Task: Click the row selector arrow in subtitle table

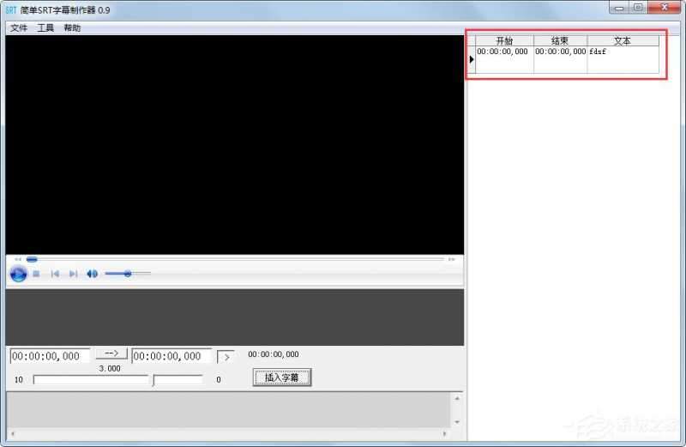Action: [x=472, y=59]
